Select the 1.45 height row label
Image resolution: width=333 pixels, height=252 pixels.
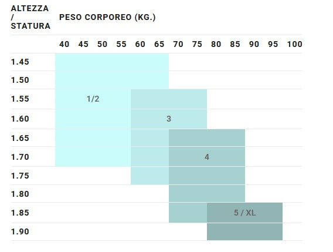20,62
